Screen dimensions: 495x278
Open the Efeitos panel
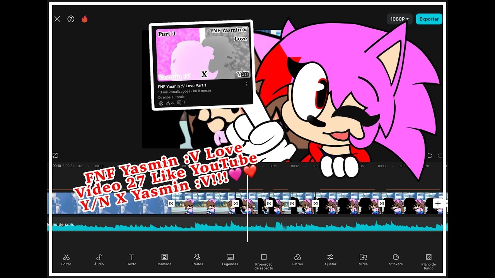point(197,259)
